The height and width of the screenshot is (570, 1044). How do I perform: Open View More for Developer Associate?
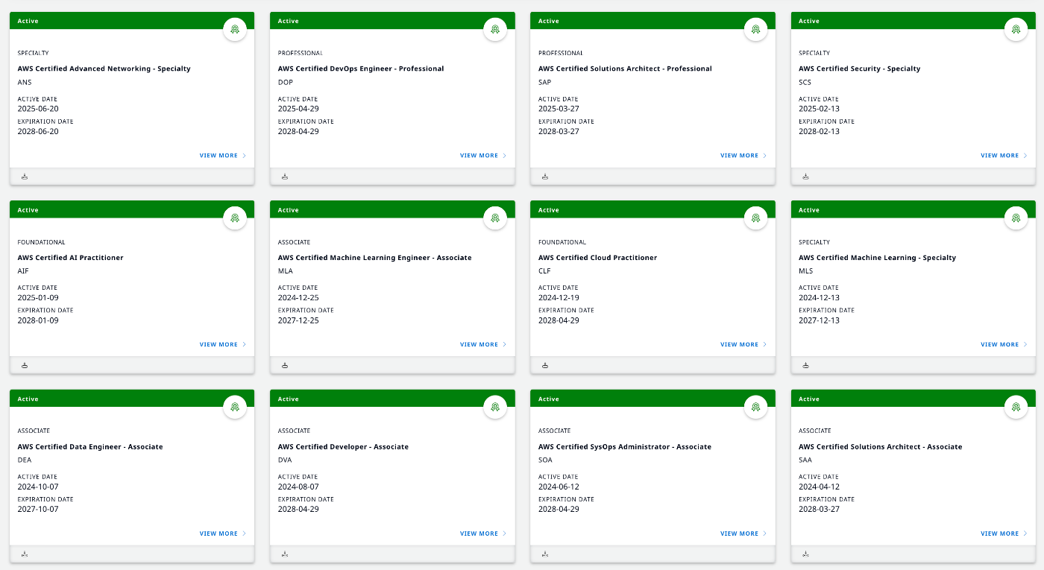click(x=483, y=533)
